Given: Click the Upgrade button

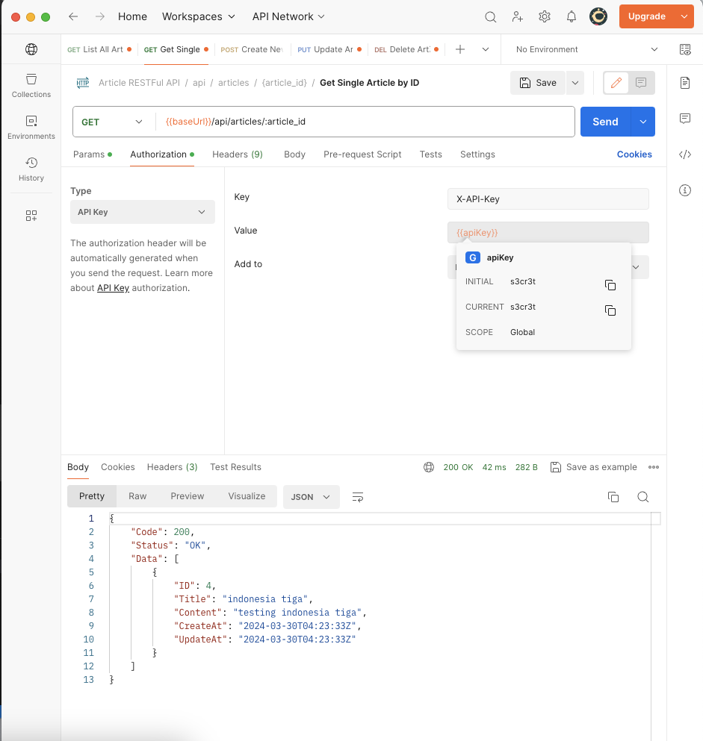Looking at the screenshot, I should tap(647, 16).
